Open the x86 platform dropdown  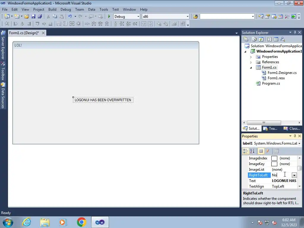tap(188, 17)
